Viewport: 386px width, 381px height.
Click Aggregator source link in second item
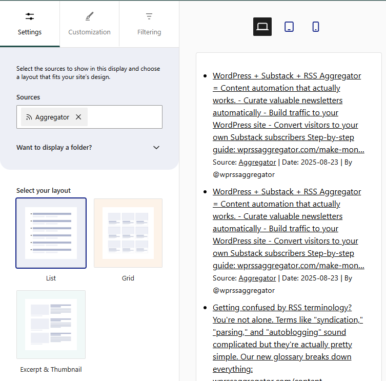coord(257,278)
